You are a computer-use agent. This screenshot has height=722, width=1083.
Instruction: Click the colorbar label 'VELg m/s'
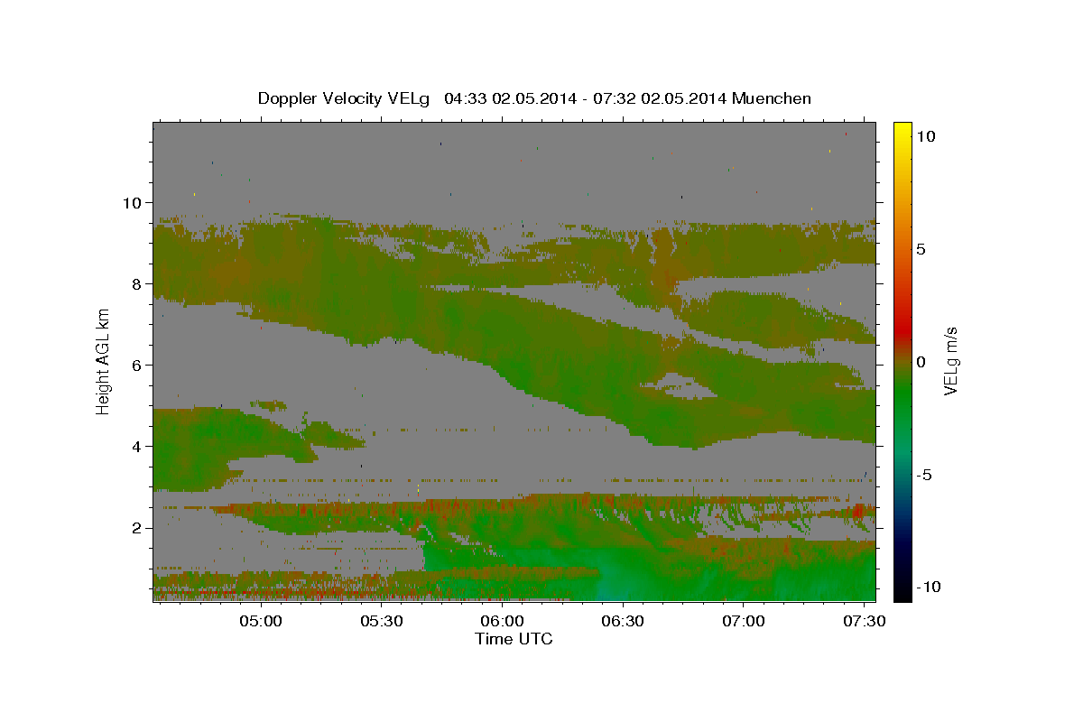[x=950, y=361]
